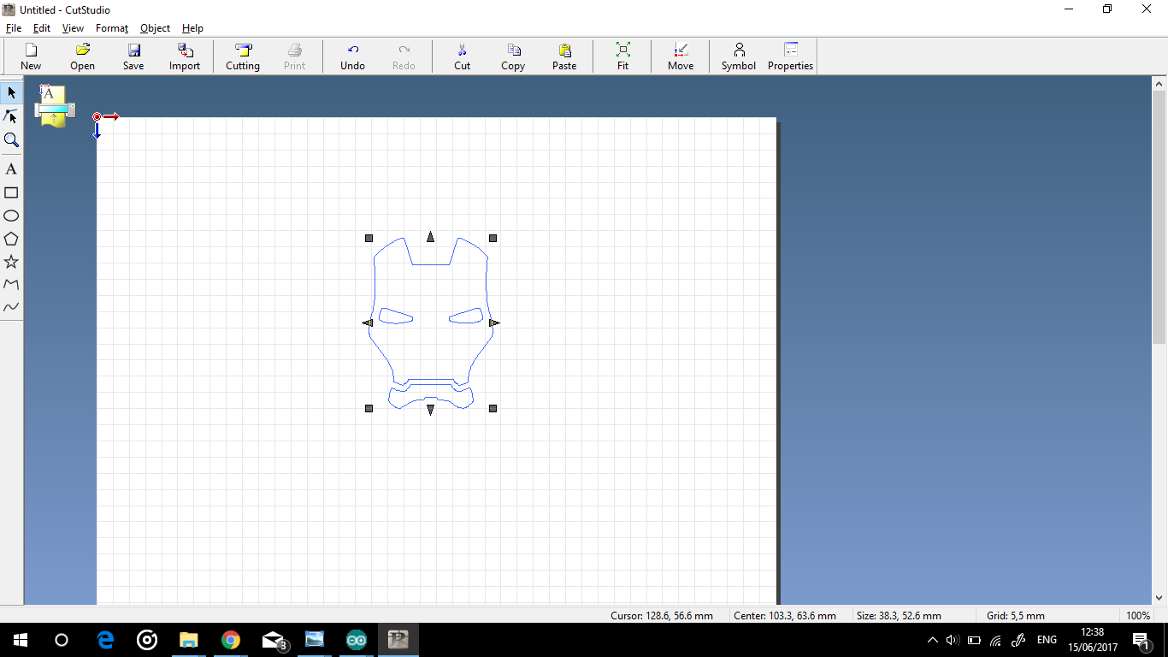Click the New document toolbar icon
The width and height of the screenshot is (1168, 657).
(x=31, y=56)
